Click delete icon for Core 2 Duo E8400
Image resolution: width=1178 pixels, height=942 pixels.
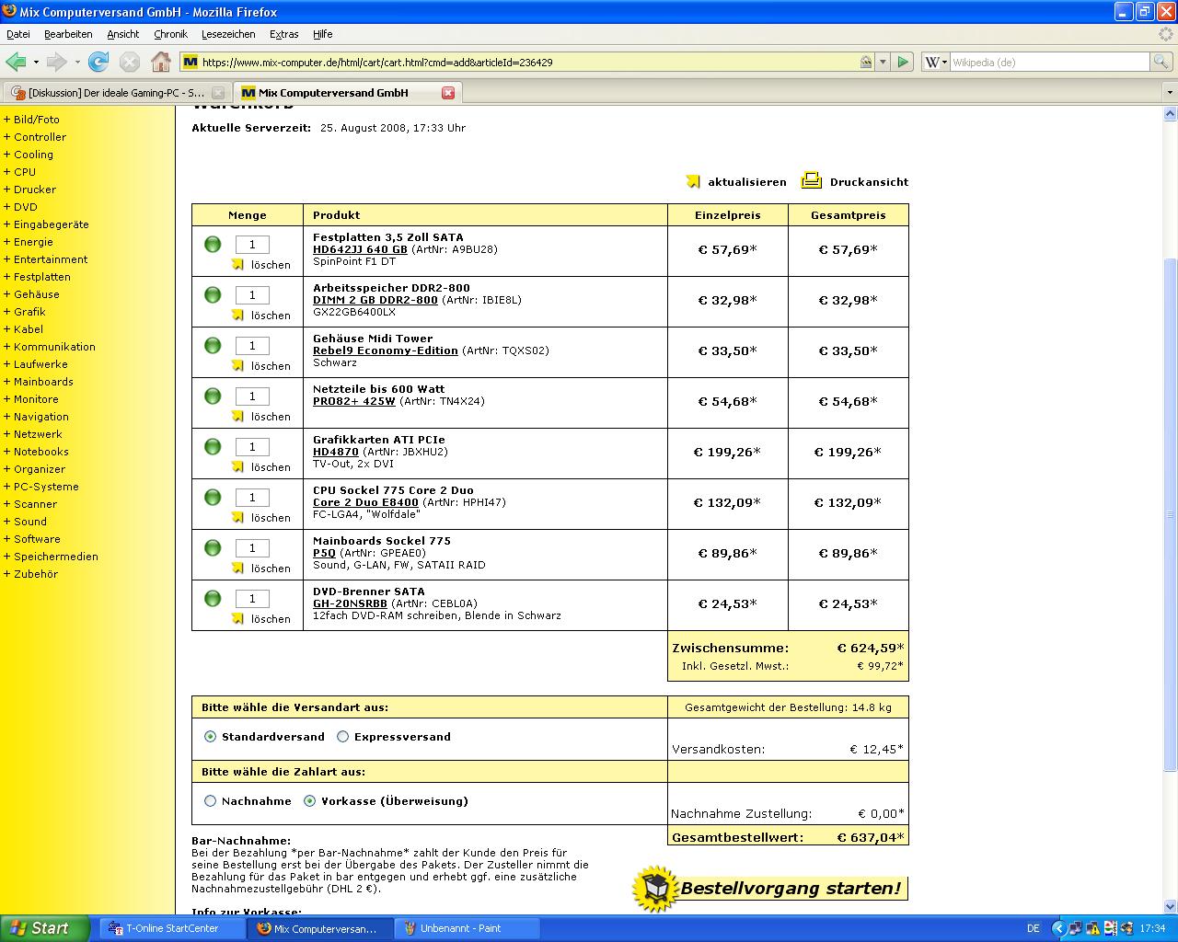click(238, 517)
